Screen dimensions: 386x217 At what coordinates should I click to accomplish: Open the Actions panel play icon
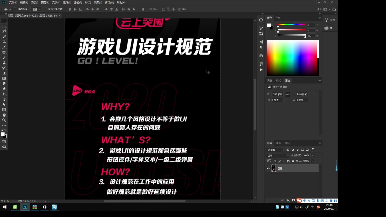pyautogui.click(x=261, y=70)
